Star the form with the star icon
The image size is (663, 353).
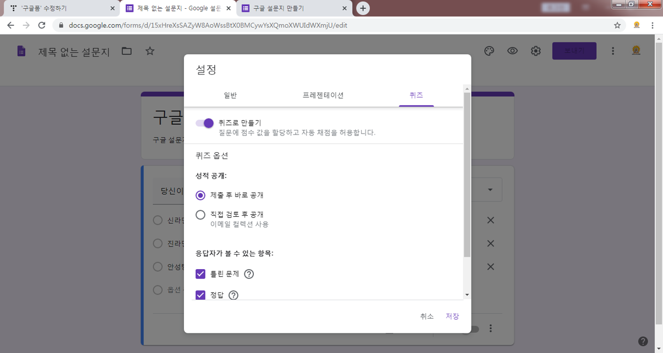pos(150,51)
